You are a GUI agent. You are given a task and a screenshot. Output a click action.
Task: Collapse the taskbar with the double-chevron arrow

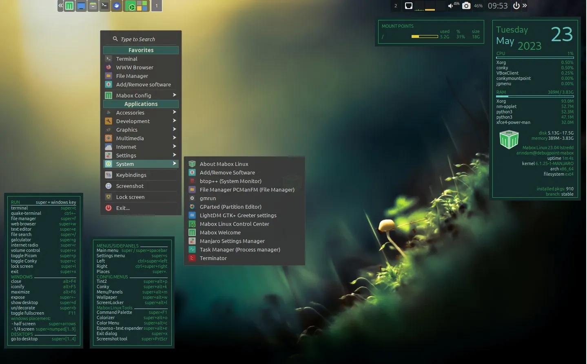tap(60, 6)
